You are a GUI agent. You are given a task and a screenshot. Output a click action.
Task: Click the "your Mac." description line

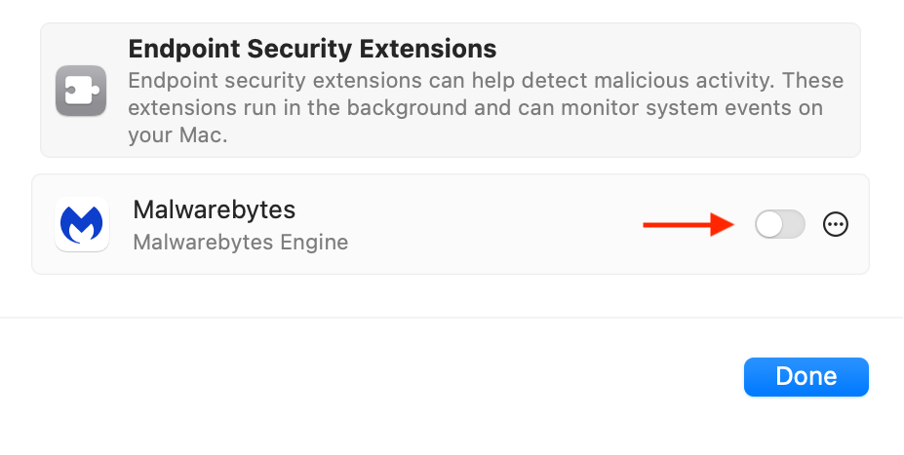pos(177,135)
